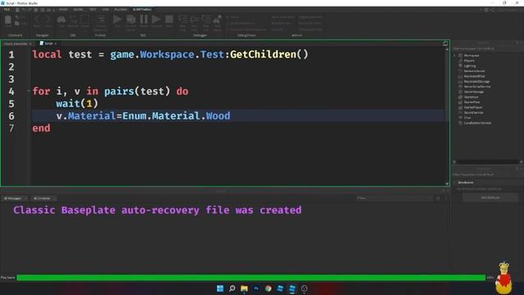Select Players in the Explorer tree
Screen dimensions: 524x295
click(469, 61)
